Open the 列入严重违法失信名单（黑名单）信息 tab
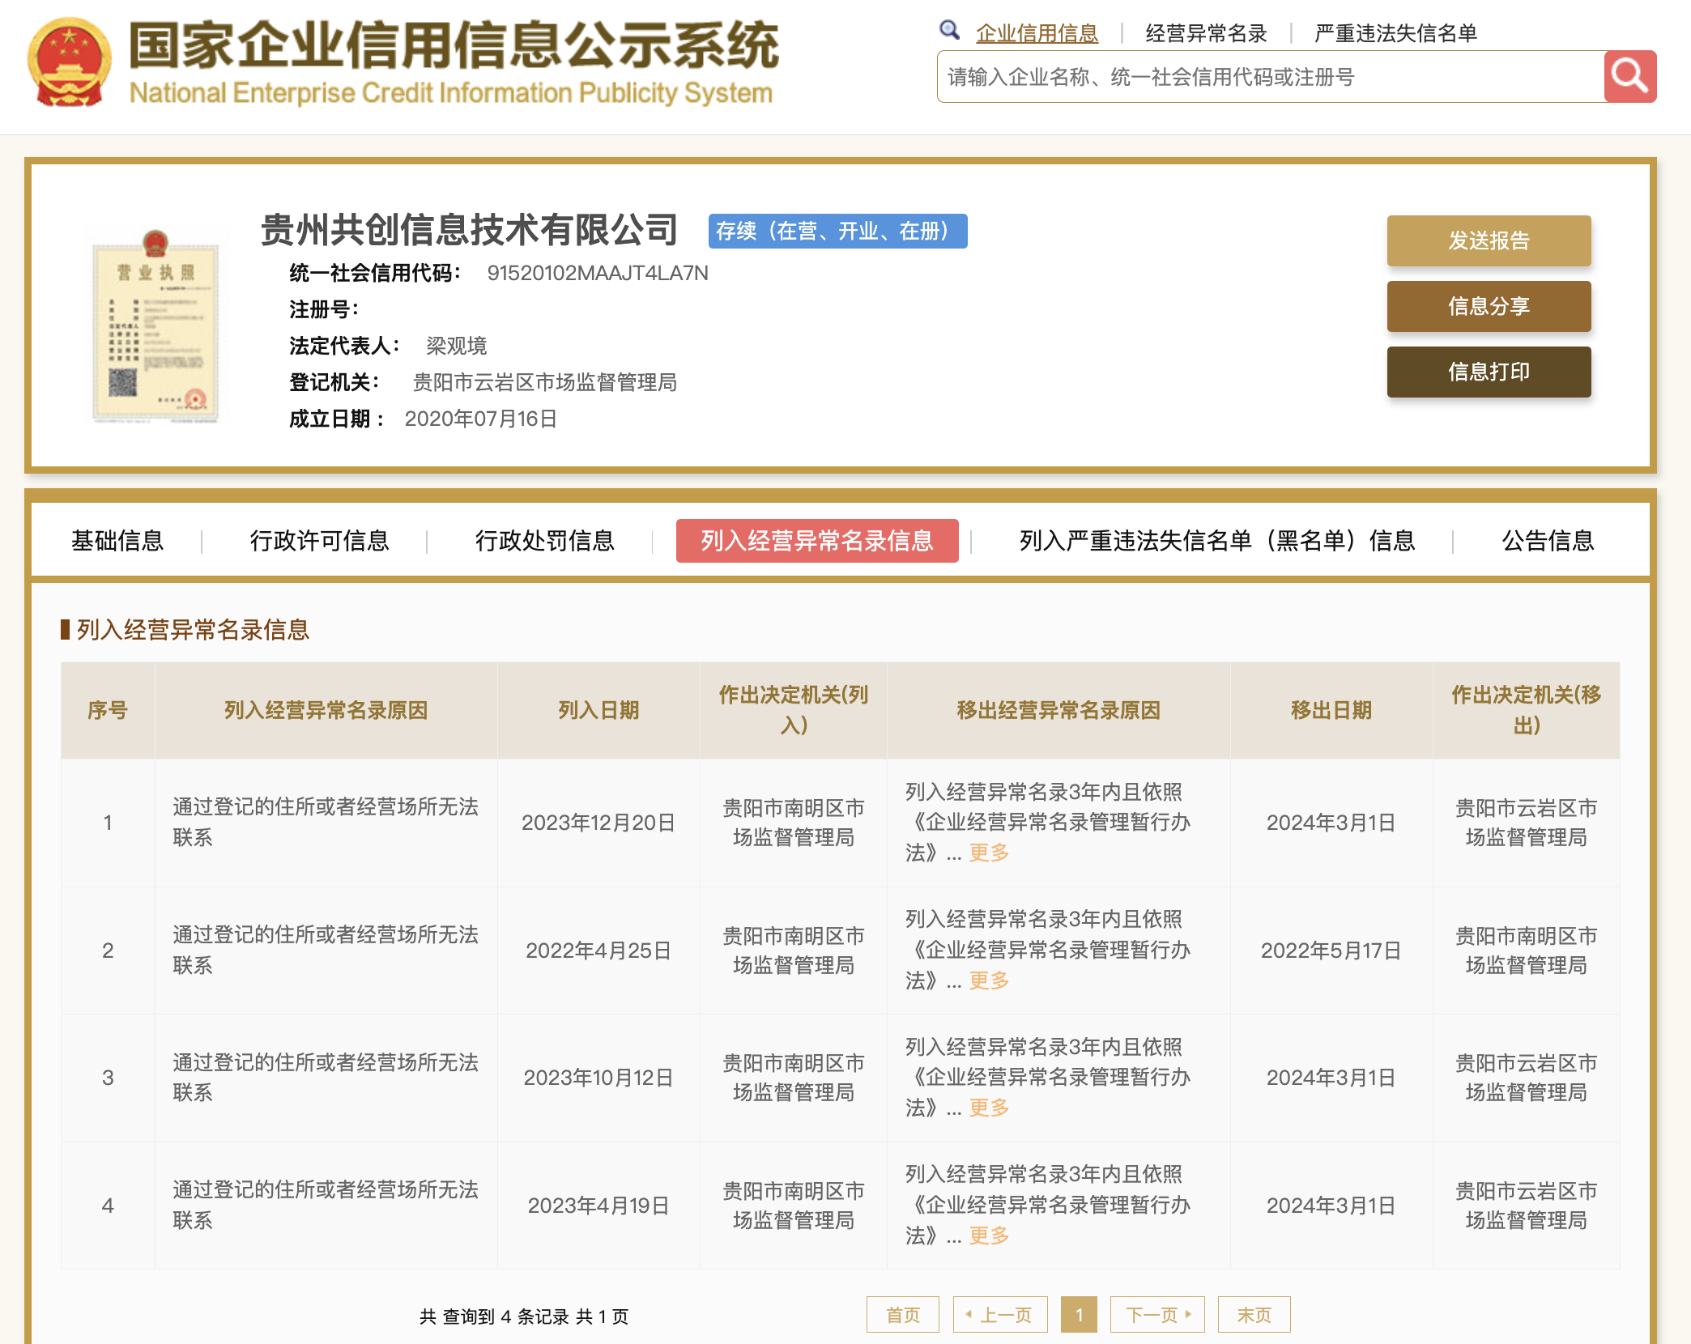Viewport: 1691px width, 1344px height. (1217, 540)
